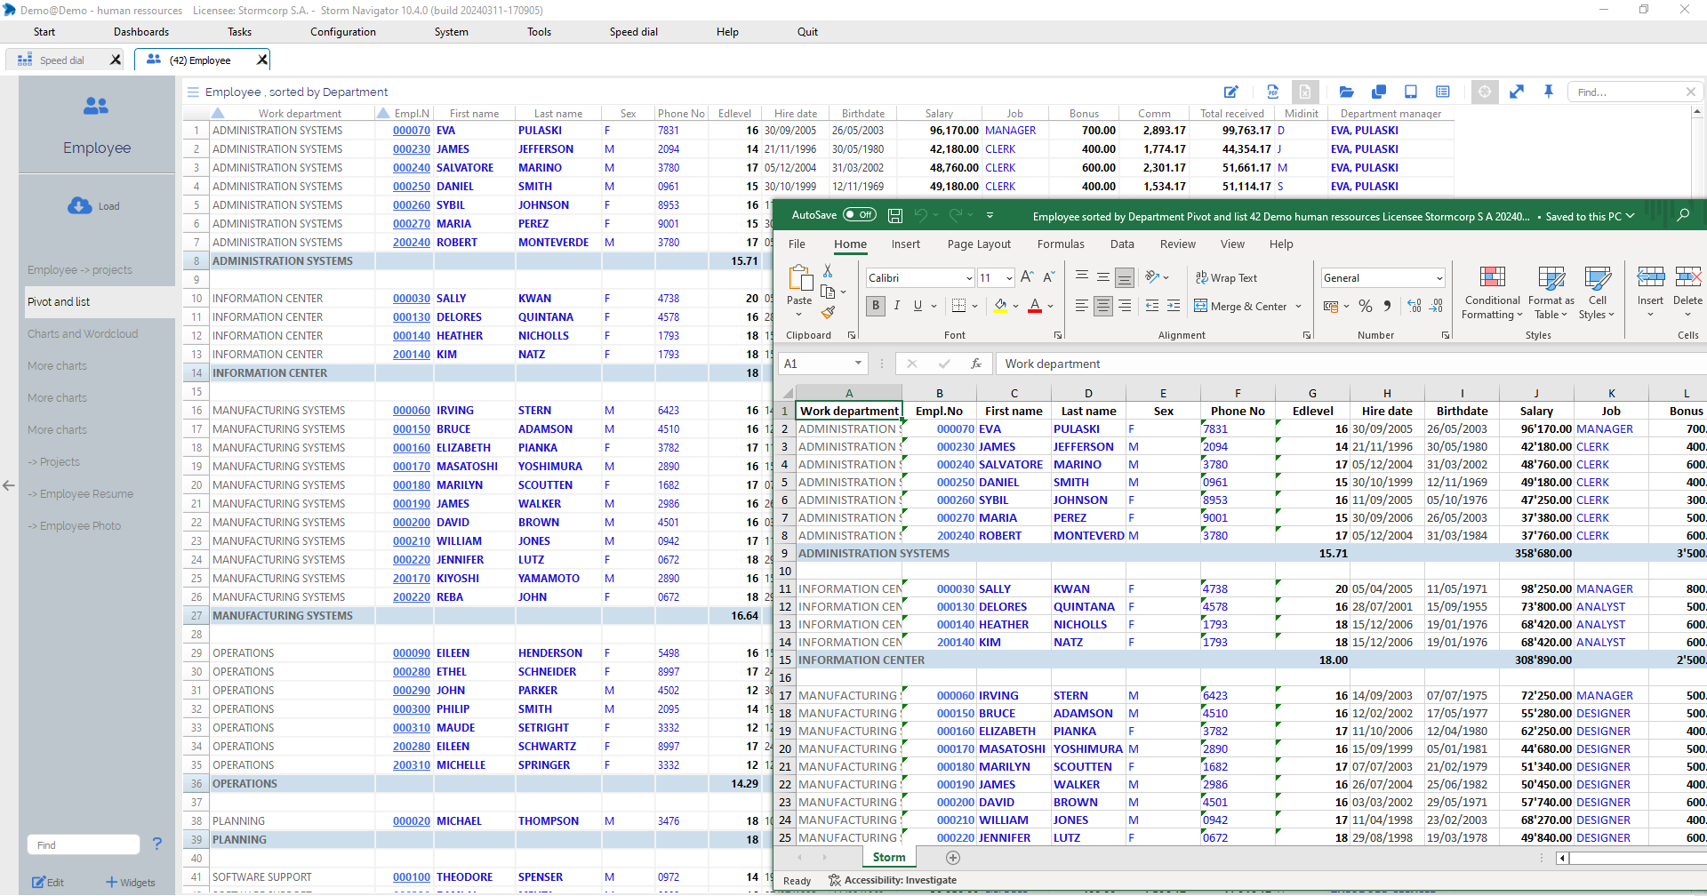This screenshot has height=896, width=1707.
Task: Open the General number format dropdown
Action: click(1439, 278)
